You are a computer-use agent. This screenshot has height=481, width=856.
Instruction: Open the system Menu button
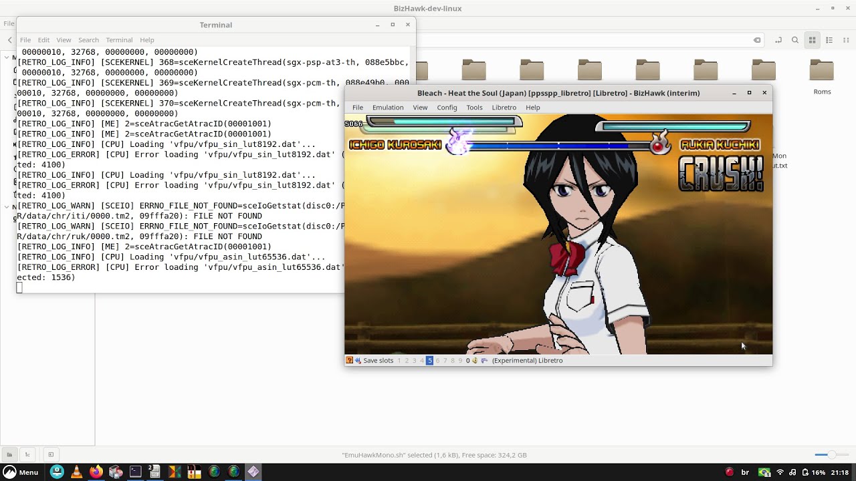(x=21, y=472)
